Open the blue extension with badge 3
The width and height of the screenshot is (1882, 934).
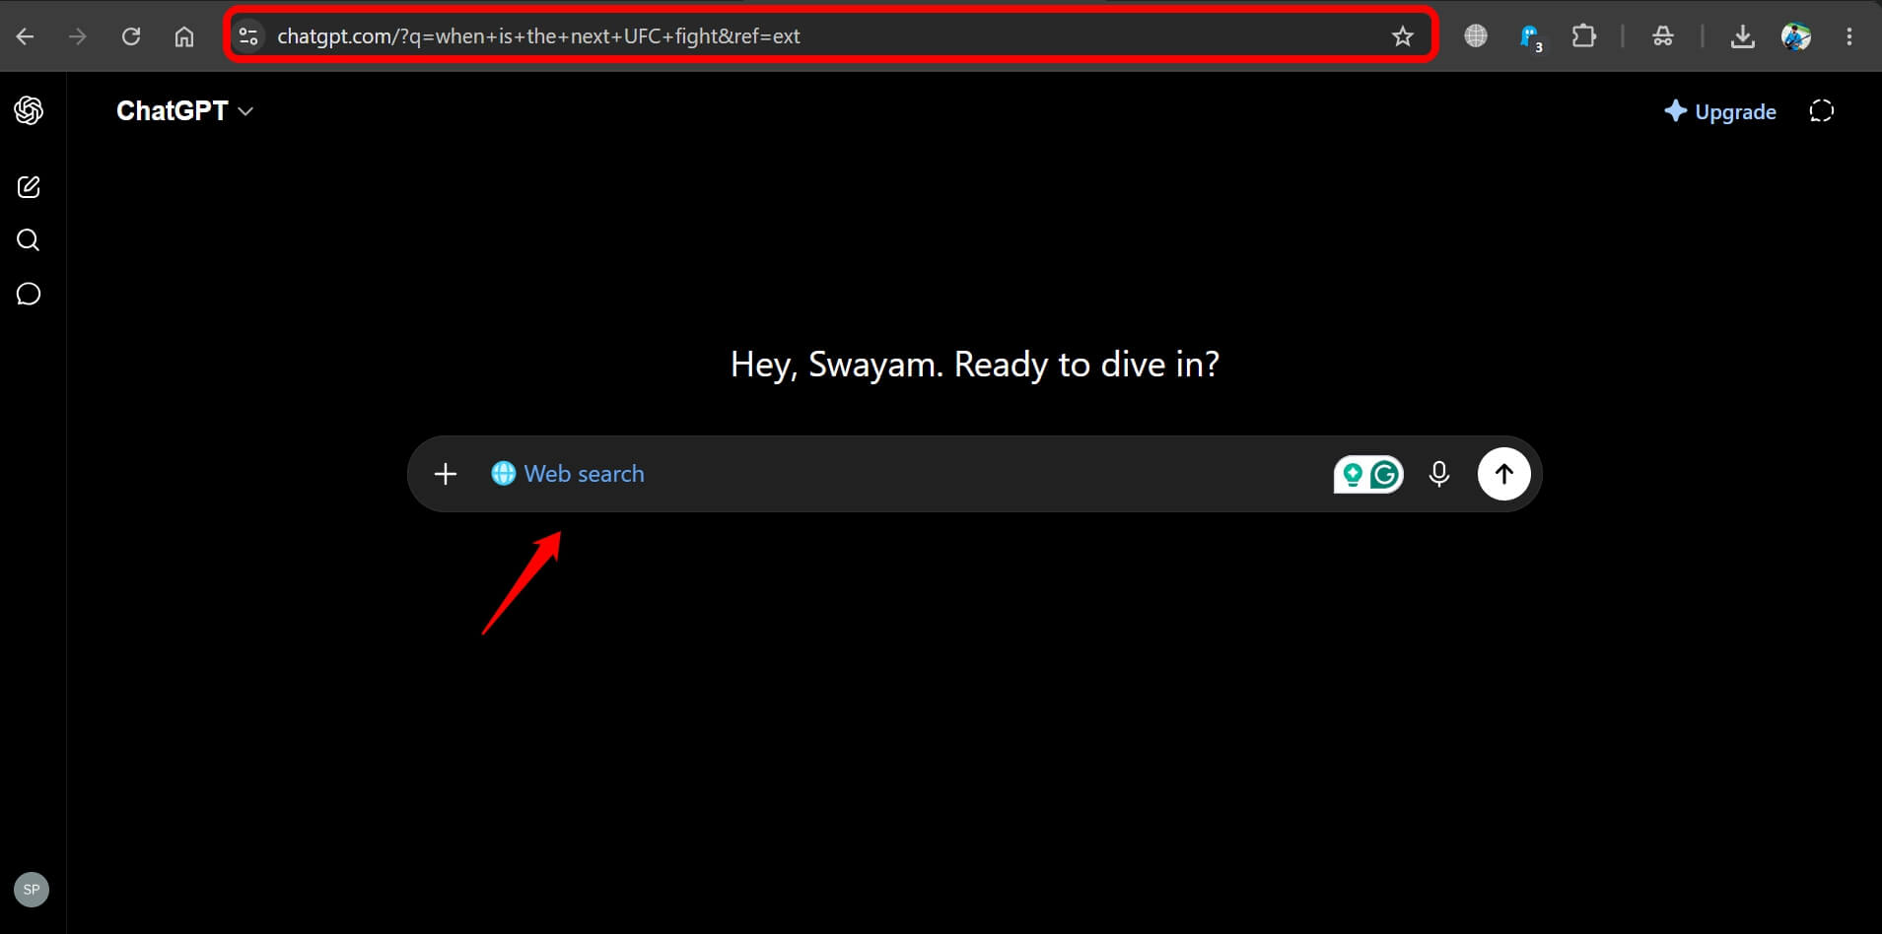pos(1530,38)
